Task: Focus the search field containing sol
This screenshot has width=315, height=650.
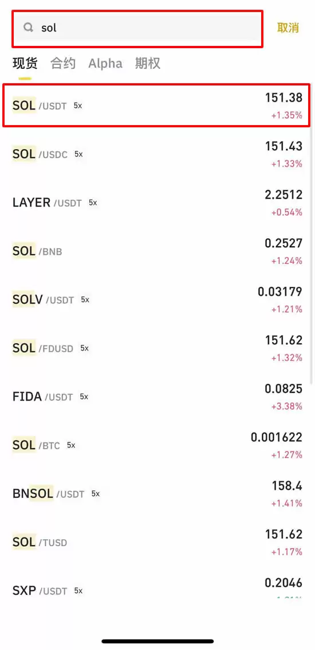Action: 137,29
